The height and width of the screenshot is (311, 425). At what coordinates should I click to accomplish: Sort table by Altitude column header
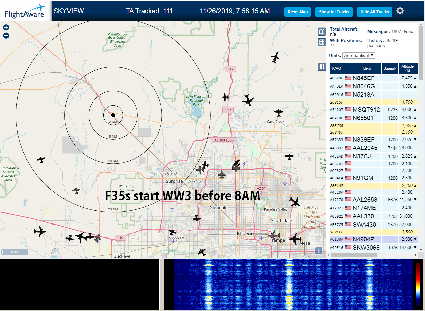click(408, 68)
